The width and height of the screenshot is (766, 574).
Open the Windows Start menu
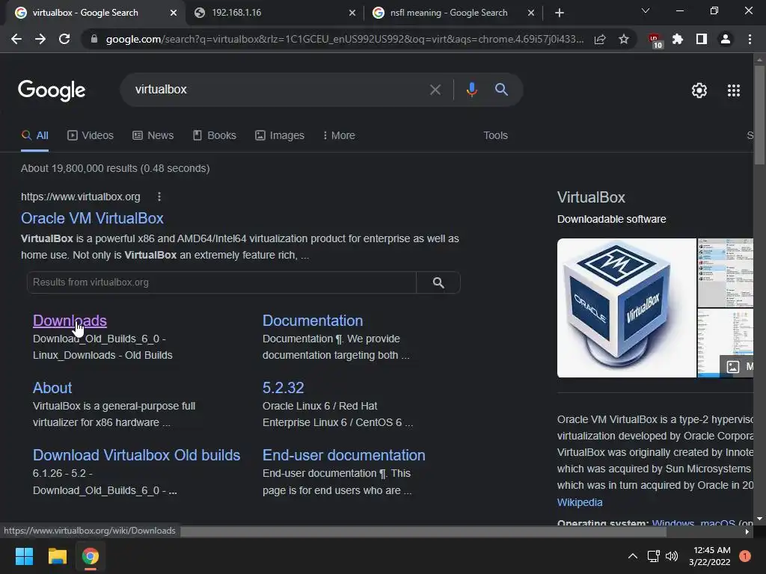(24, 556)
